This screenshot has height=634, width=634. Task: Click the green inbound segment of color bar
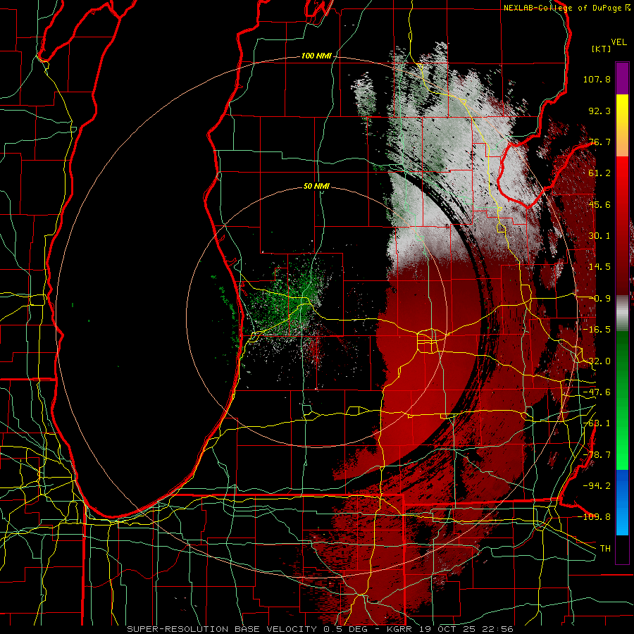622,400
